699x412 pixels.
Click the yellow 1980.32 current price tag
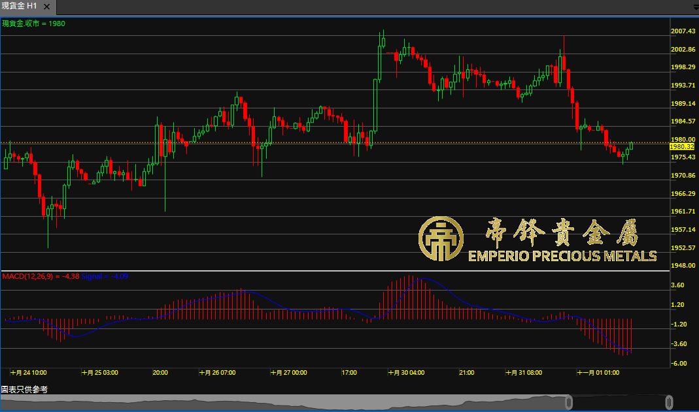[x=681, y=147]
